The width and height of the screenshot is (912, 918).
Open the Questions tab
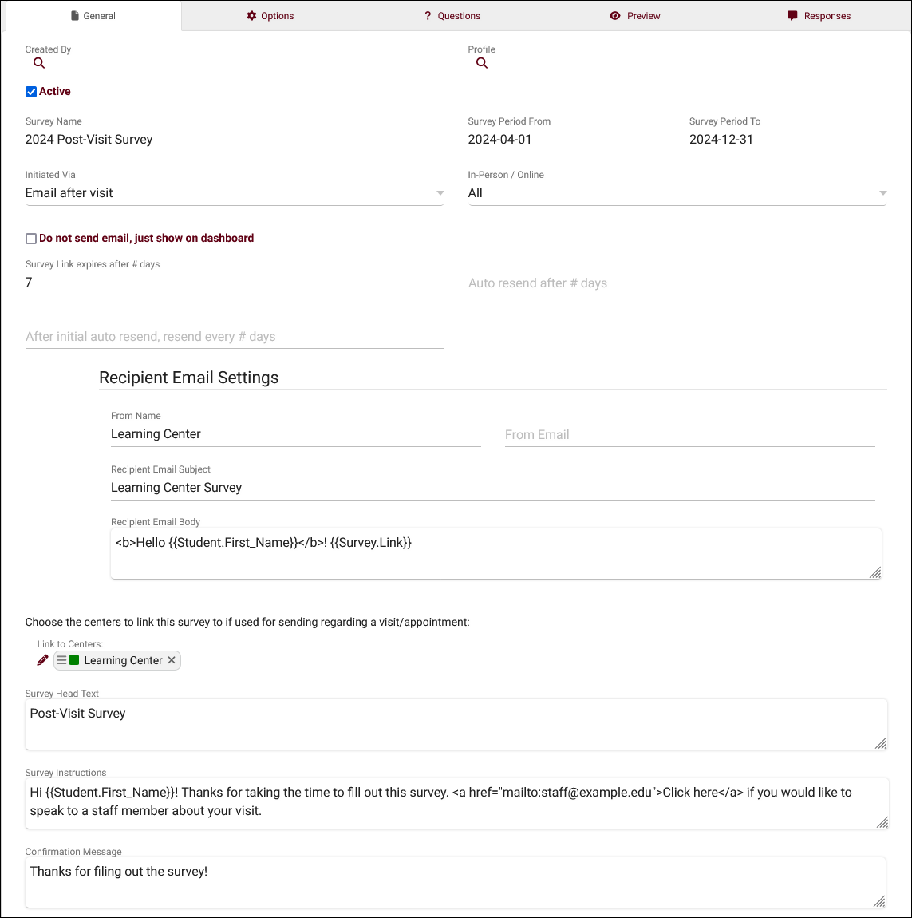pos(452,16)
